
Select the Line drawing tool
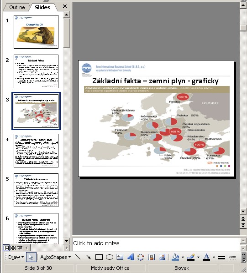[x=78, y=257]
